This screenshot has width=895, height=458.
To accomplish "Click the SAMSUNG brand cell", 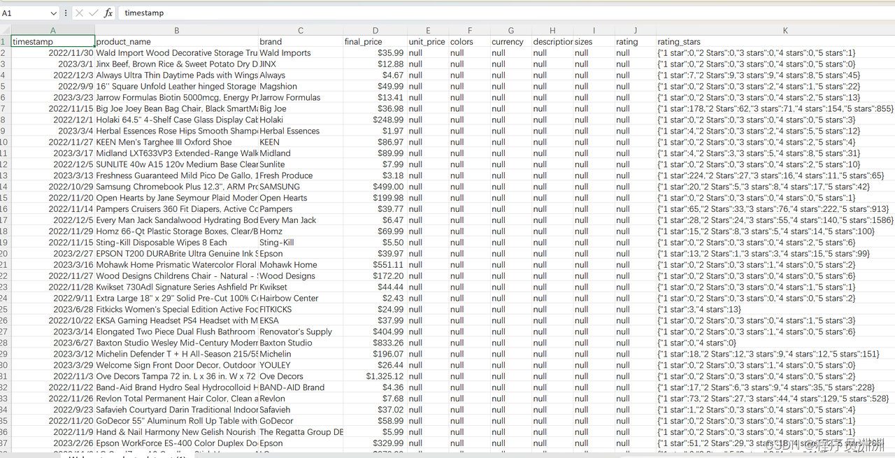I will (301, 187).
